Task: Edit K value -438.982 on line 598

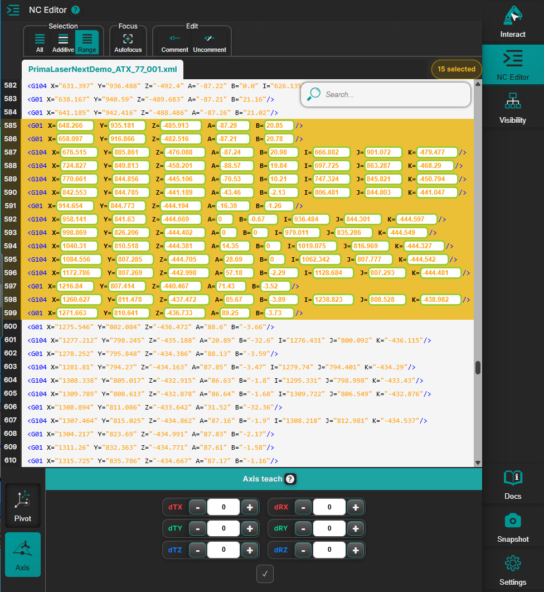Action: coord(441,300)
